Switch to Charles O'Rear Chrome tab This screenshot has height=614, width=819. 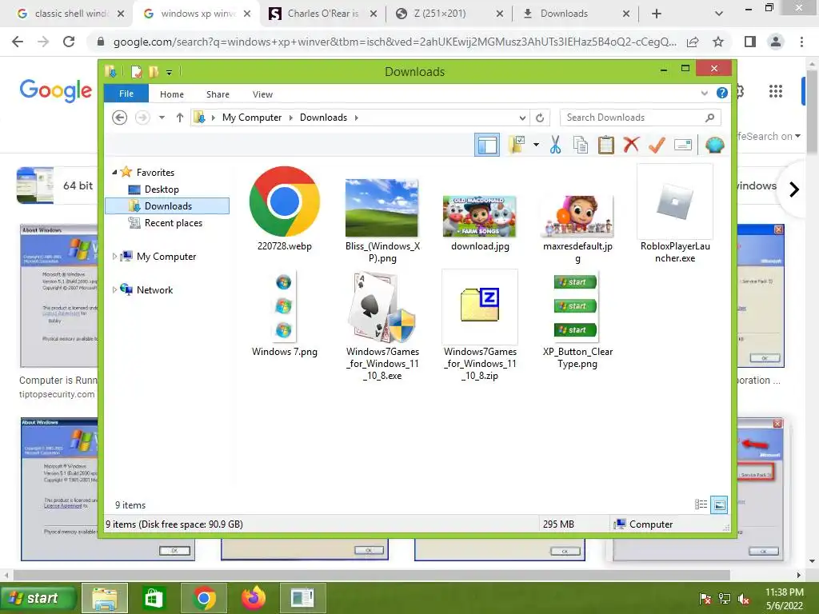[x=322, y=14]
